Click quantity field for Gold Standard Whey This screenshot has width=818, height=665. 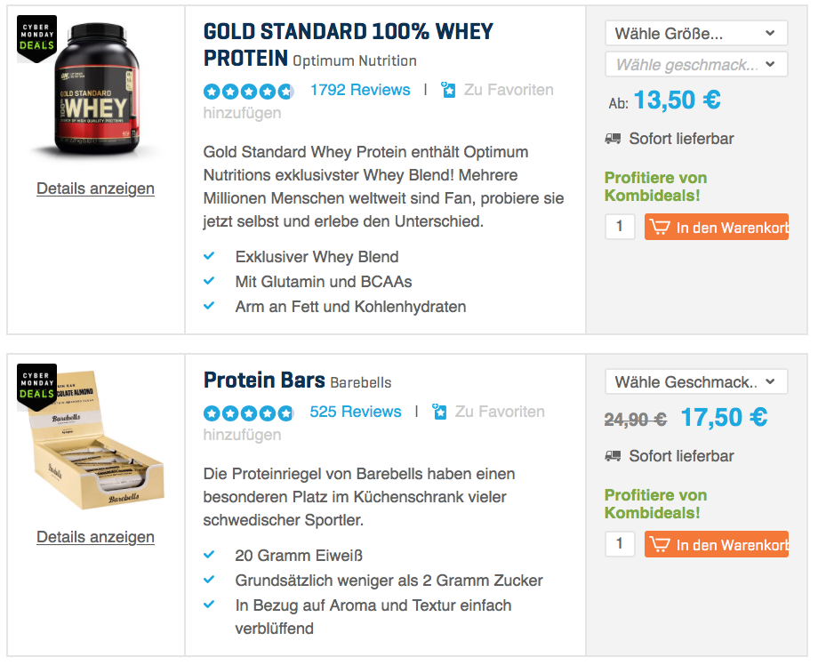click(x=620, y=226)
